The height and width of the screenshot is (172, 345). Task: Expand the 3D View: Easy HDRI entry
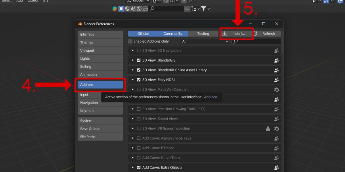point(133,80)
